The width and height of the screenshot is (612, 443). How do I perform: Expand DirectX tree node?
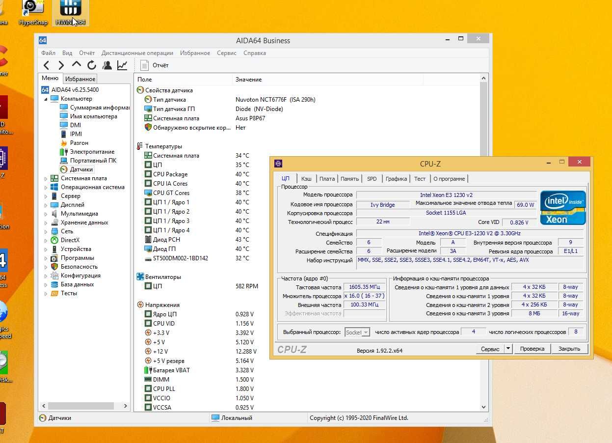click(x=46, y=240)
